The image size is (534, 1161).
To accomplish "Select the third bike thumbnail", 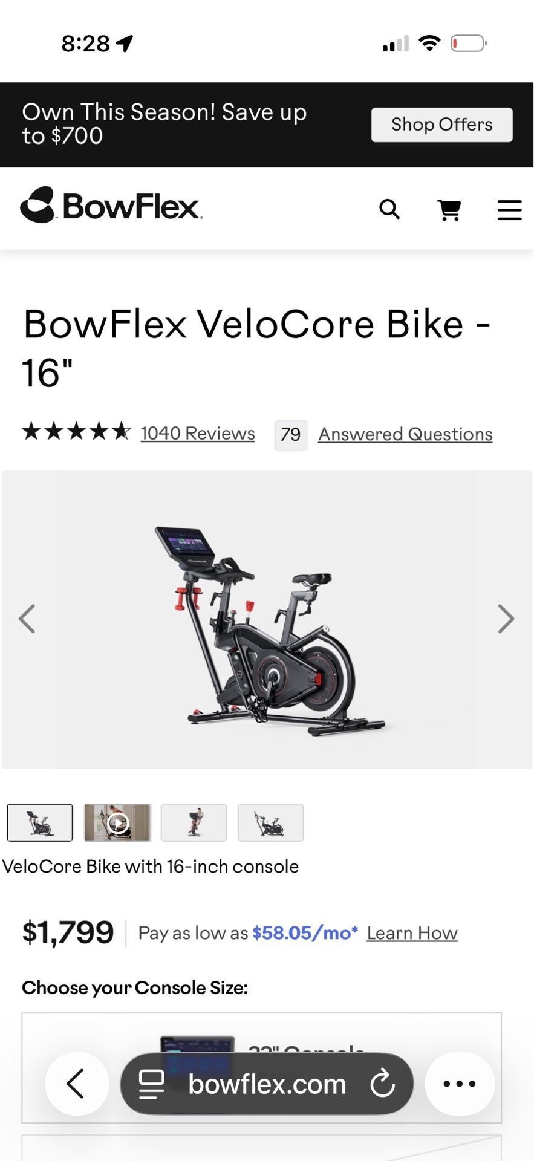I will (x=194, y=822).
